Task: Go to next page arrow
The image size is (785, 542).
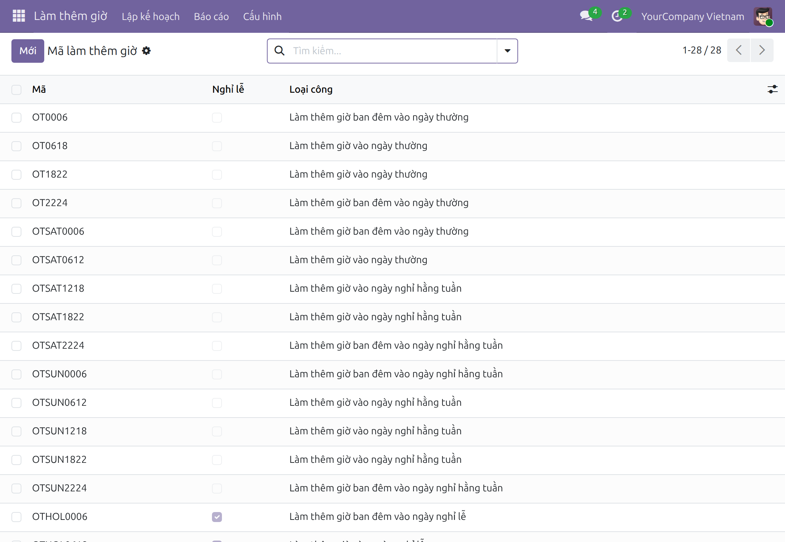Action: (x=762, y=50)
